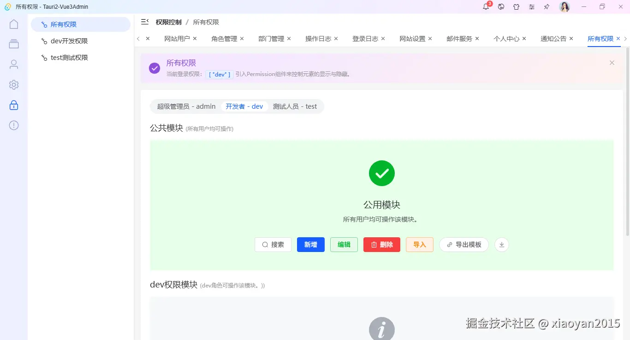Switch interface language using the translate icon
The image size is (630, 340).
(501, 7)
